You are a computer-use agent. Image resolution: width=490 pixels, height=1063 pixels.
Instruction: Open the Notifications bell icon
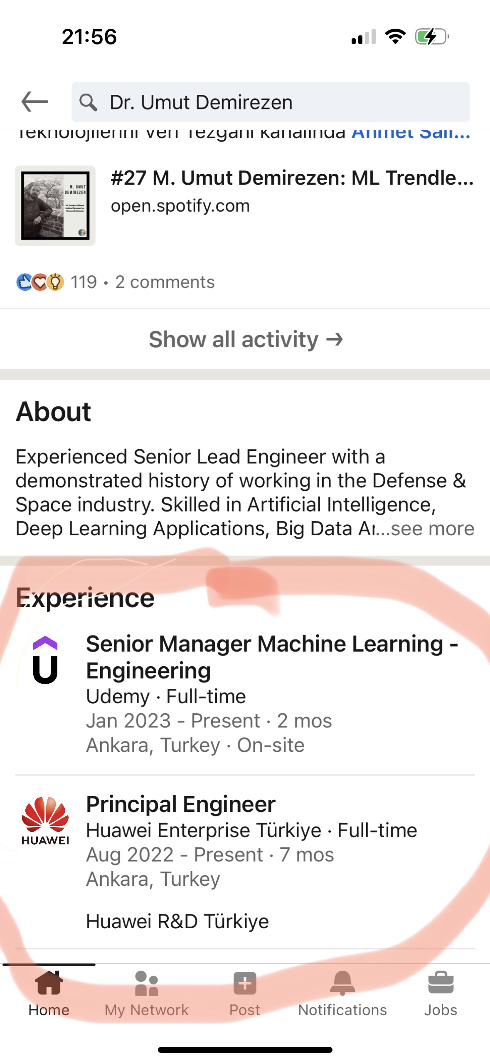point(342,983)
